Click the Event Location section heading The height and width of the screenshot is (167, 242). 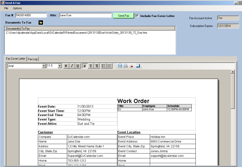pyautogui.click(x=129, y=132)
